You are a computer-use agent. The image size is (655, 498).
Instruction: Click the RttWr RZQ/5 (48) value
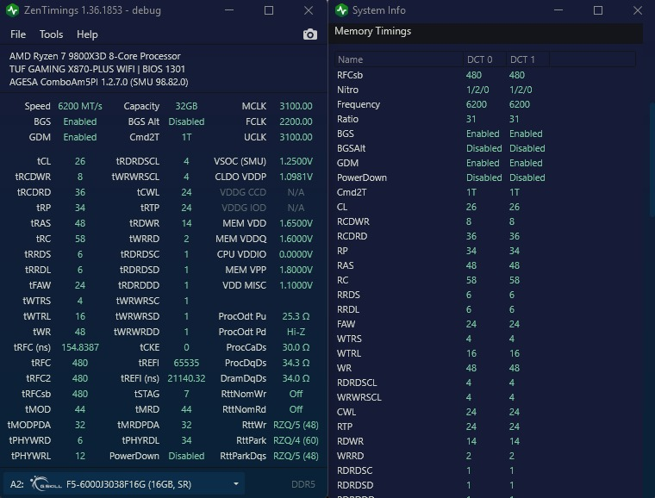[x=296, y=425]
